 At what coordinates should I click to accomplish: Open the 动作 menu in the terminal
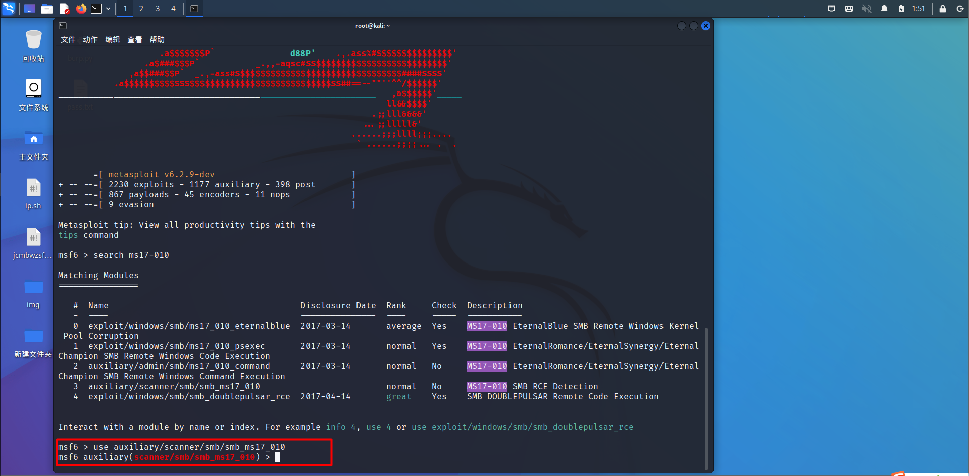coord(90,40)
